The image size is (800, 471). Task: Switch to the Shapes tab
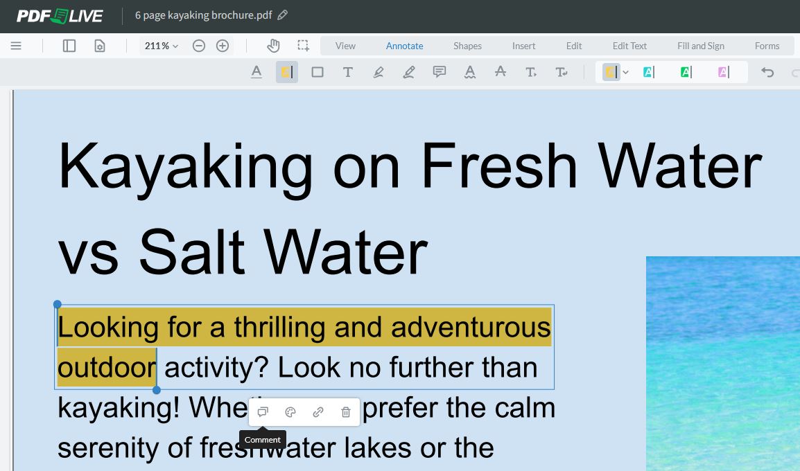pyautogui.click(x=467, y=45)
